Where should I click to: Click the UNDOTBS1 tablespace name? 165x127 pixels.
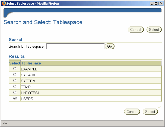pyautogui.click(x=30, y=93)
